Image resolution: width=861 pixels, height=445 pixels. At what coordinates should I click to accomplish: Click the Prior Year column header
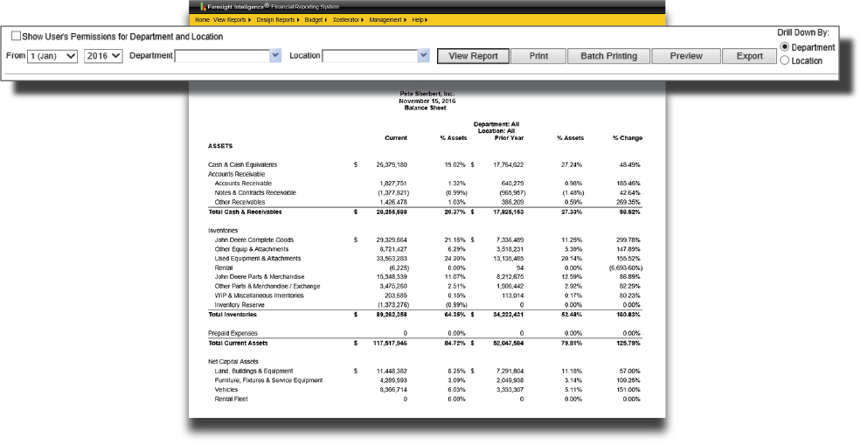(x=509, y=138)
